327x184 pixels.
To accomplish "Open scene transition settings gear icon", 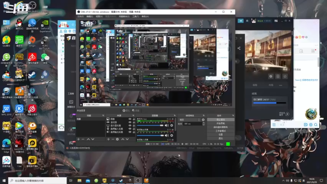I will (203, 120).
